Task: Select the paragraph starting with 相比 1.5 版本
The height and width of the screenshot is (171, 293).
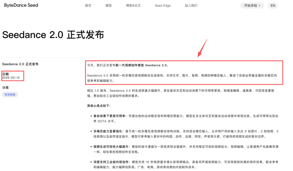Action: coord(181,93)
